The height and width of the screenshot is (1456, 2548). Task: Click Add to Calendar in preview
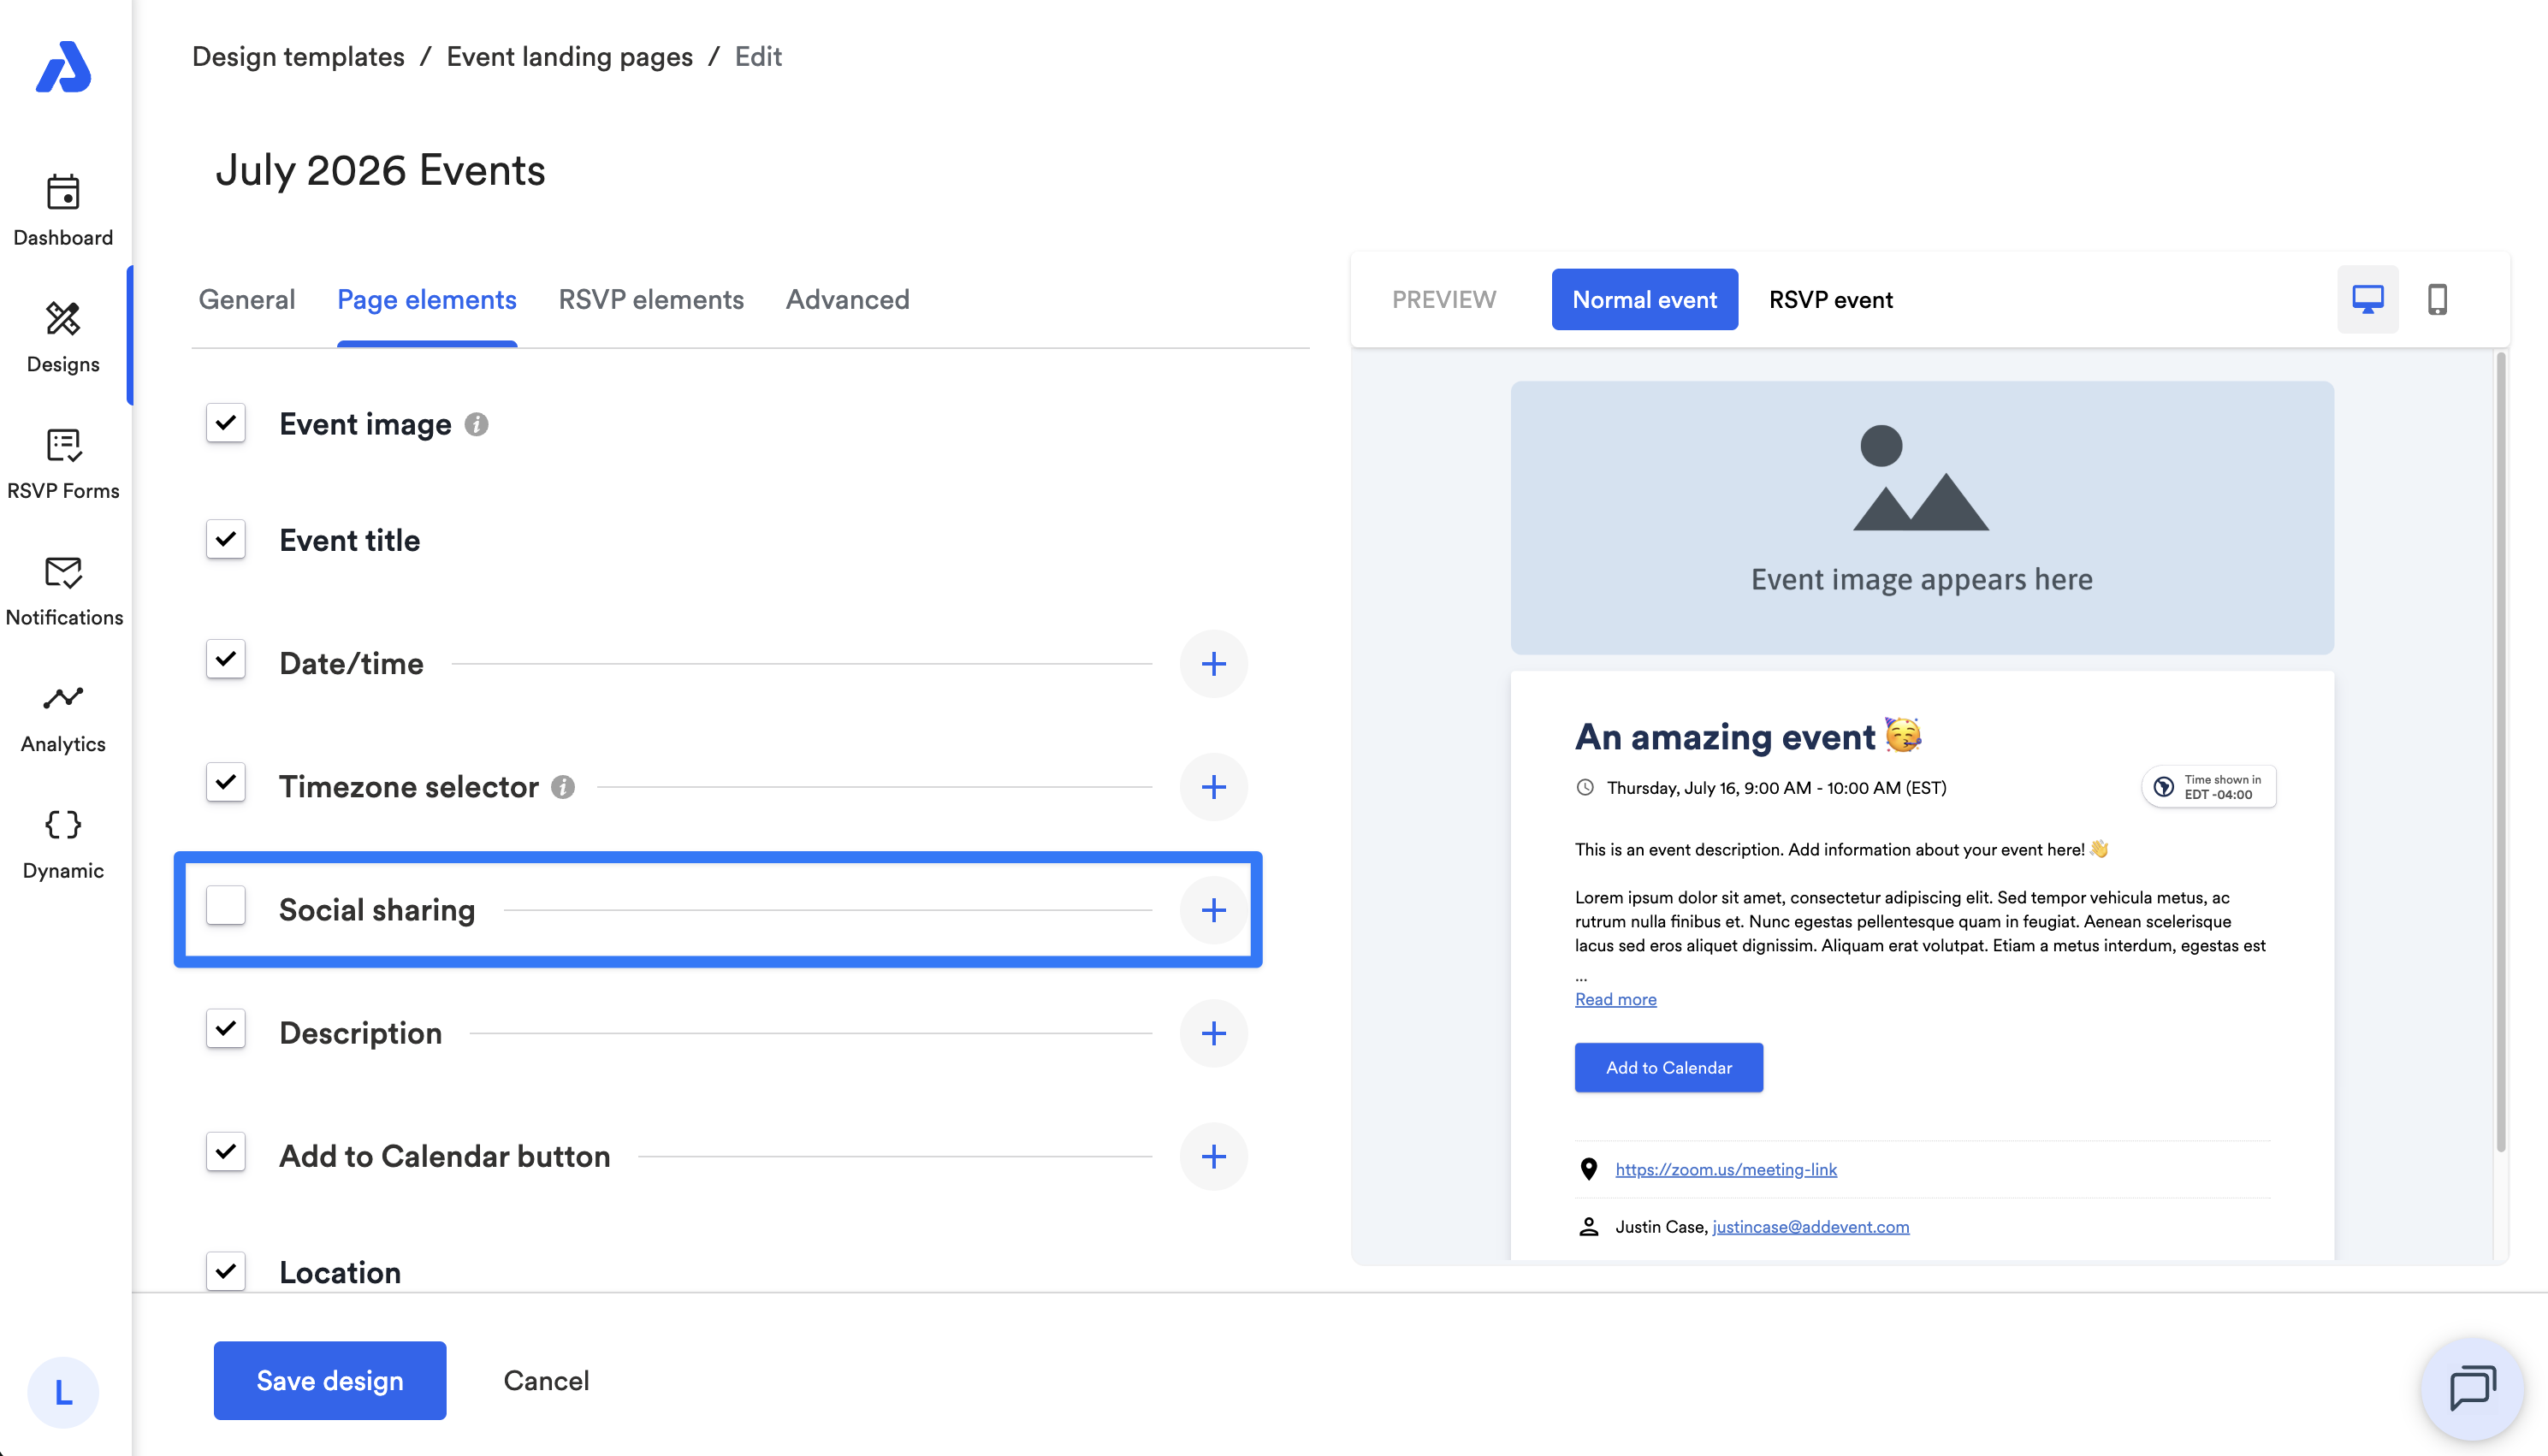(1668, 1067)
